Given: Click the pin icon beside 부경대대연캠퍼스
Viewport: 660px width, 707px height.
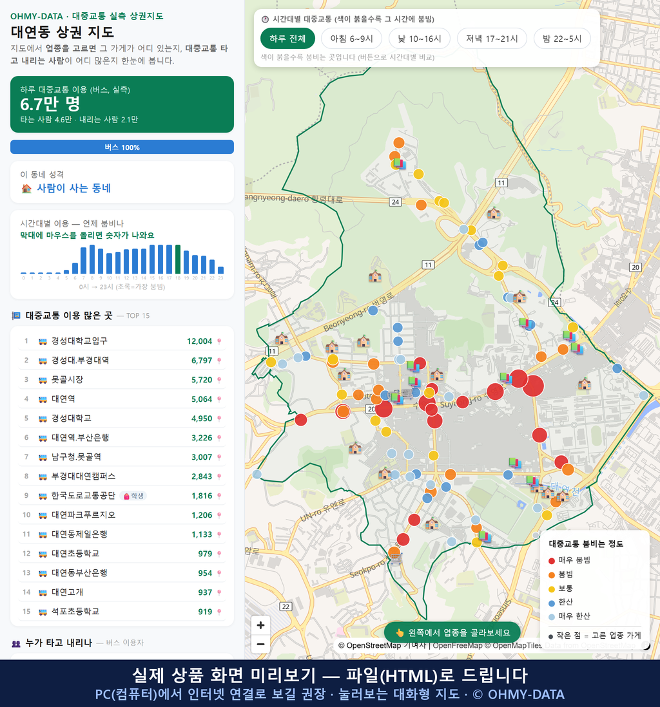Looking at the screenshot, I should 219,476.
